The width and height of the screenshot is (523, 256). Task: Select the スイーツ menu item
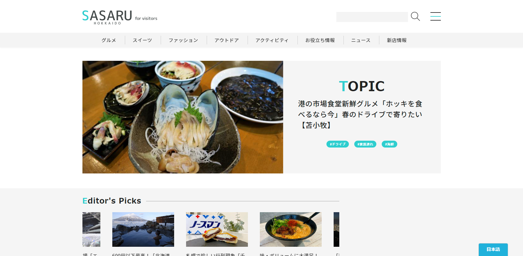coord(142,40)
